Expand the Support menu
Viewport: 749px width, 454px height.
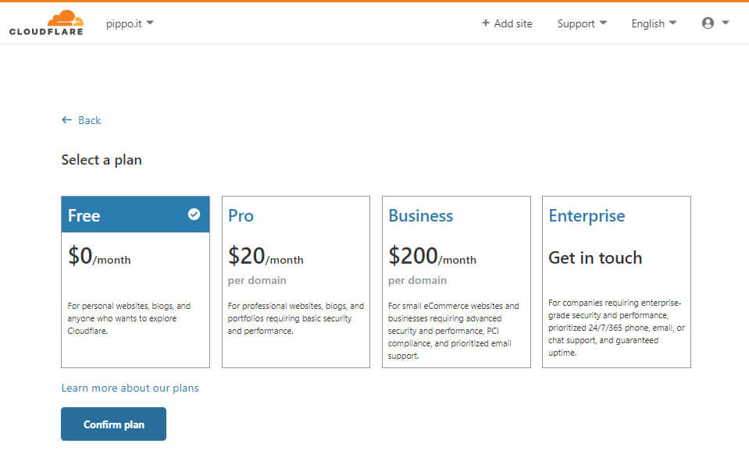coord(582,23)
